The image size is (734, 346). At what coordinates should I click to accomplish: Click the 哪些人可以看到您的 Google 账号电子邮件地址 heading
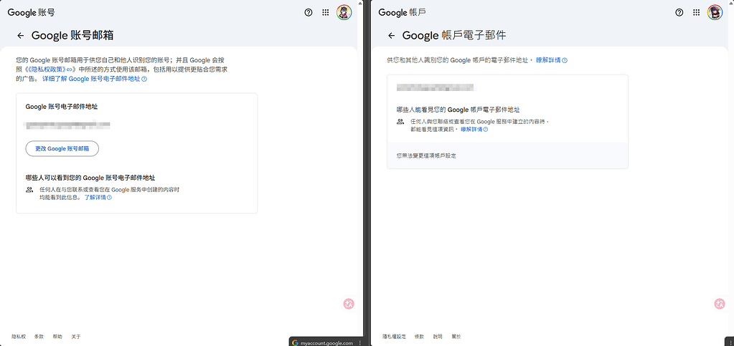pos(90,178)
